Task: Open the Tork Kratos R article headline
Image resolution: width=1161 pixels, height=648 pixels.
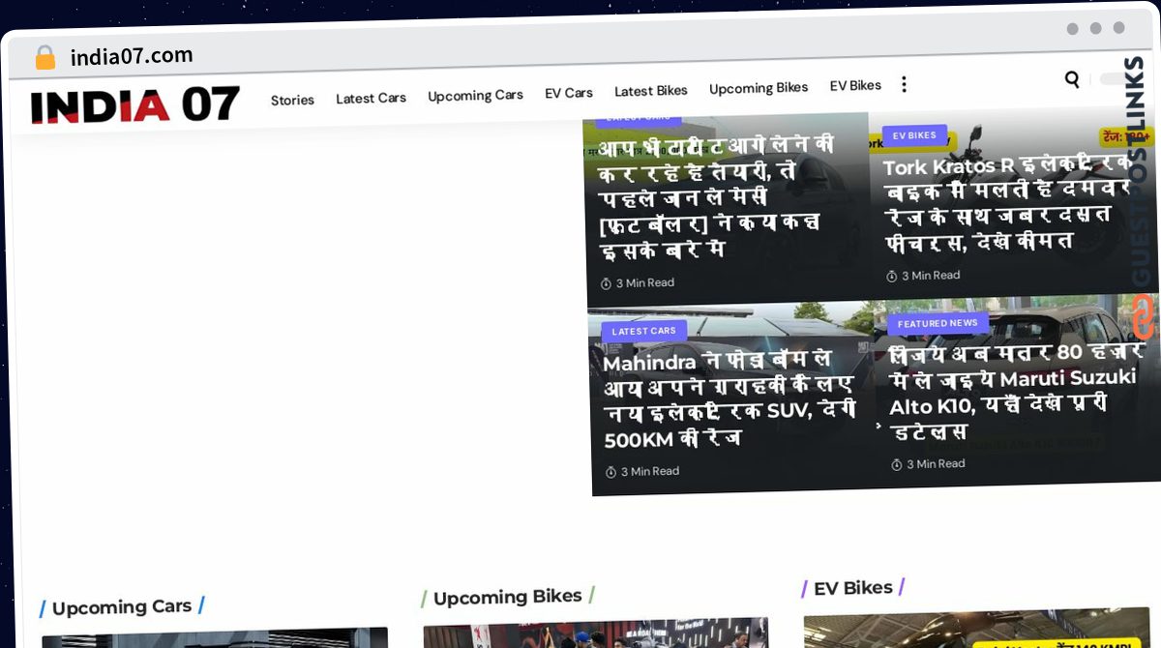Action: pyautogui.click(x=1011, y=202)
